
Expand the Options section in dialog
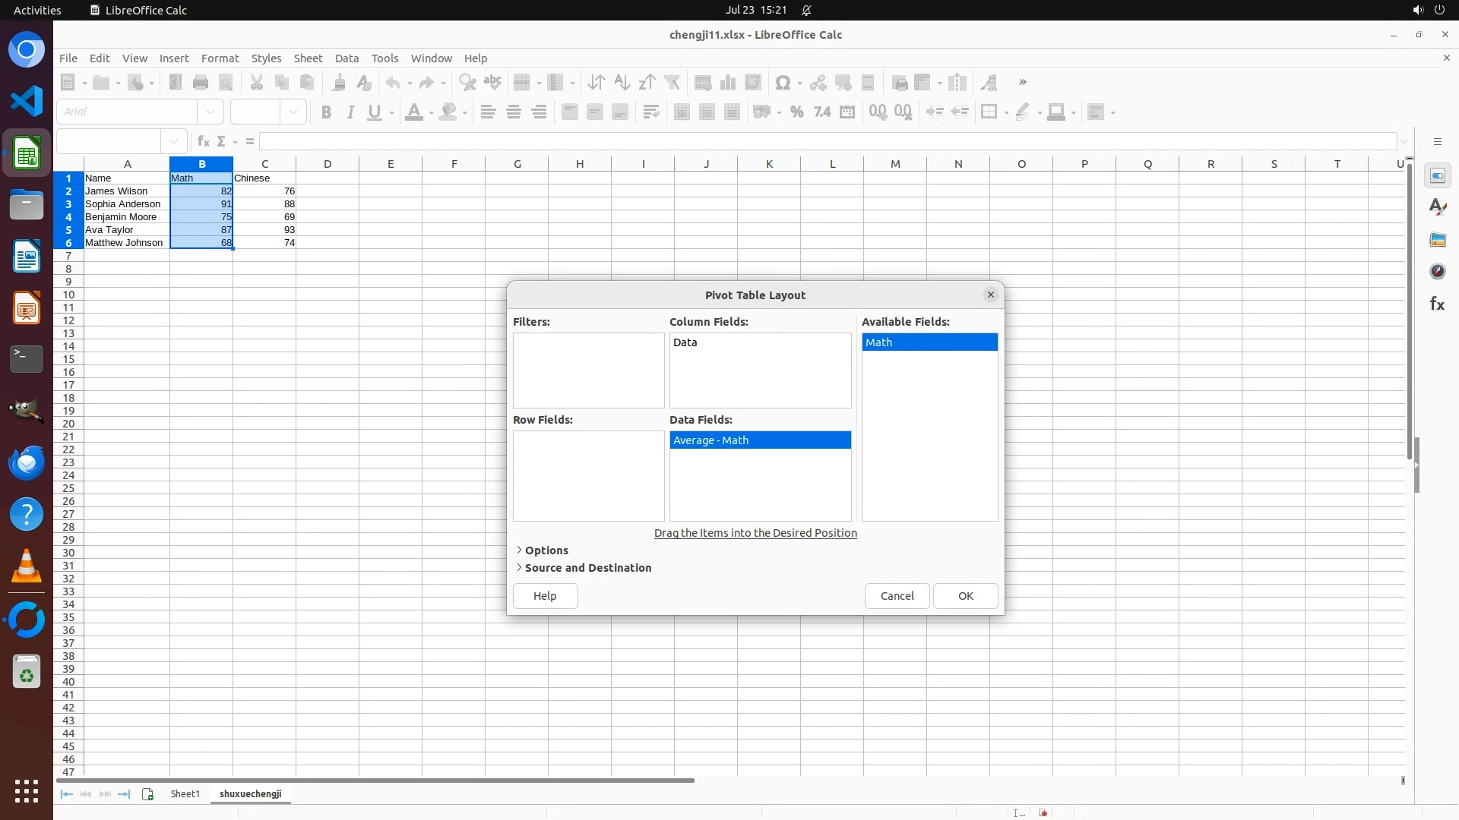point(546,550)
